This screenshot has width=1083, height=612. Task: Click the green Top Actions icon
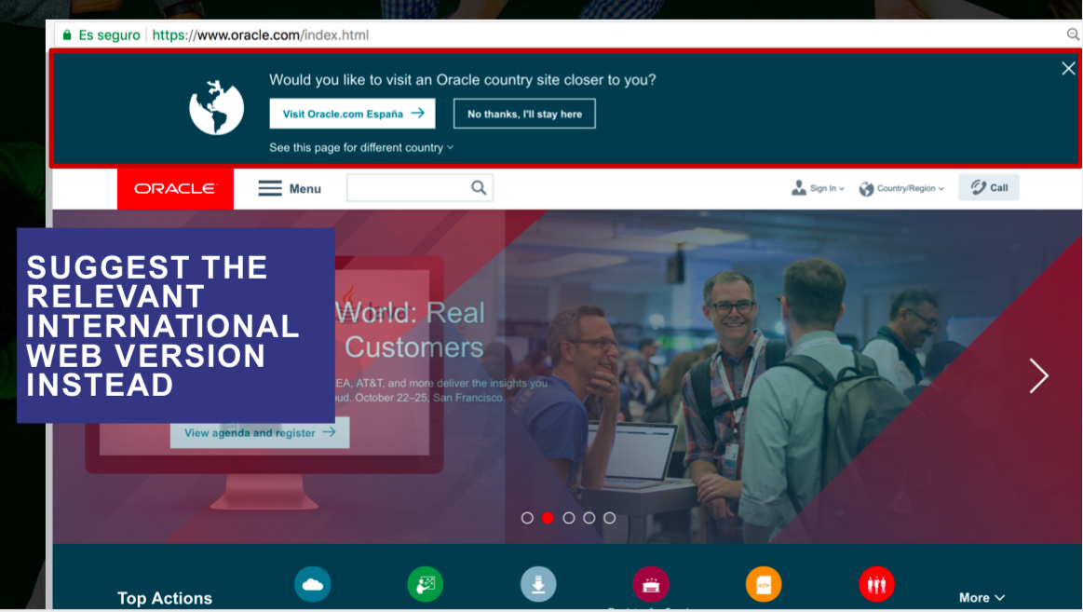426,584
